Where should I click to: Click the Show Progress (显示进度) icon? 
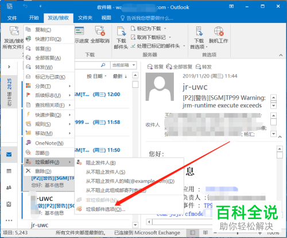79,31
